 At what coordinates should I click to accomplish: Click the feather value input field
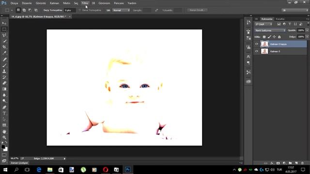(70, 10)
